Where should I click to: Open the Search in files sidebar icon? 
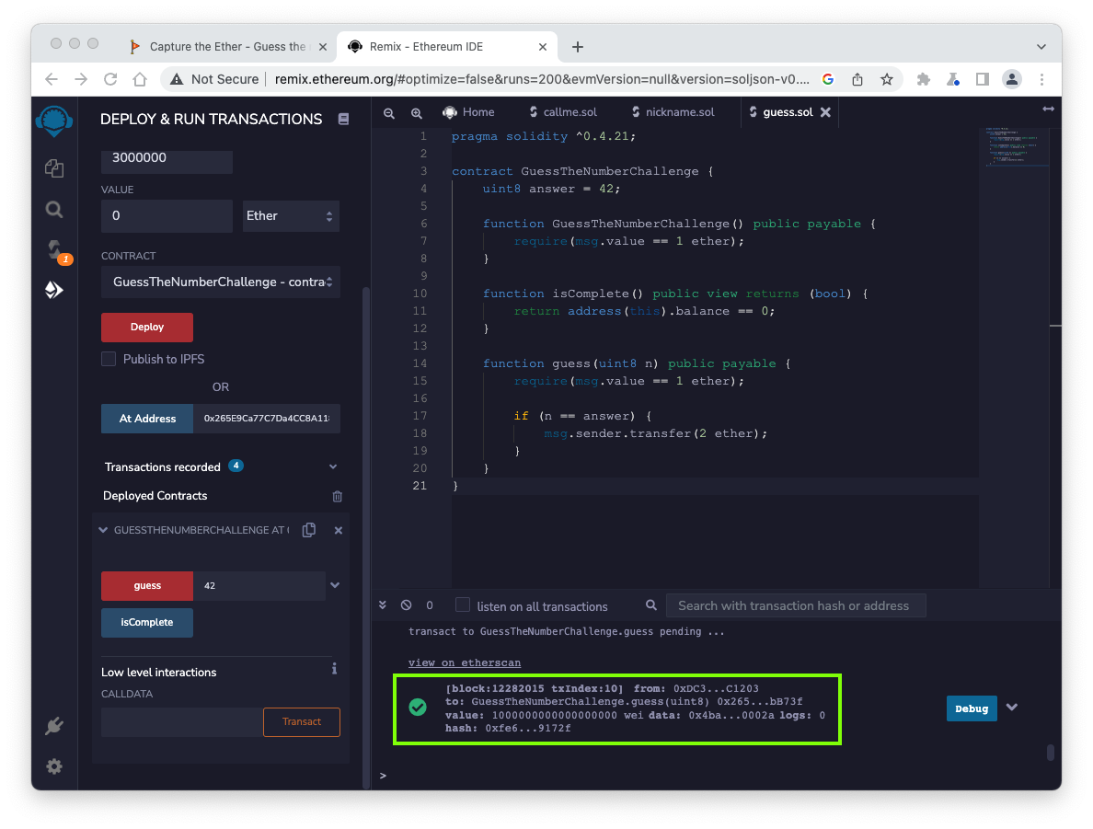tap(54, 210)
